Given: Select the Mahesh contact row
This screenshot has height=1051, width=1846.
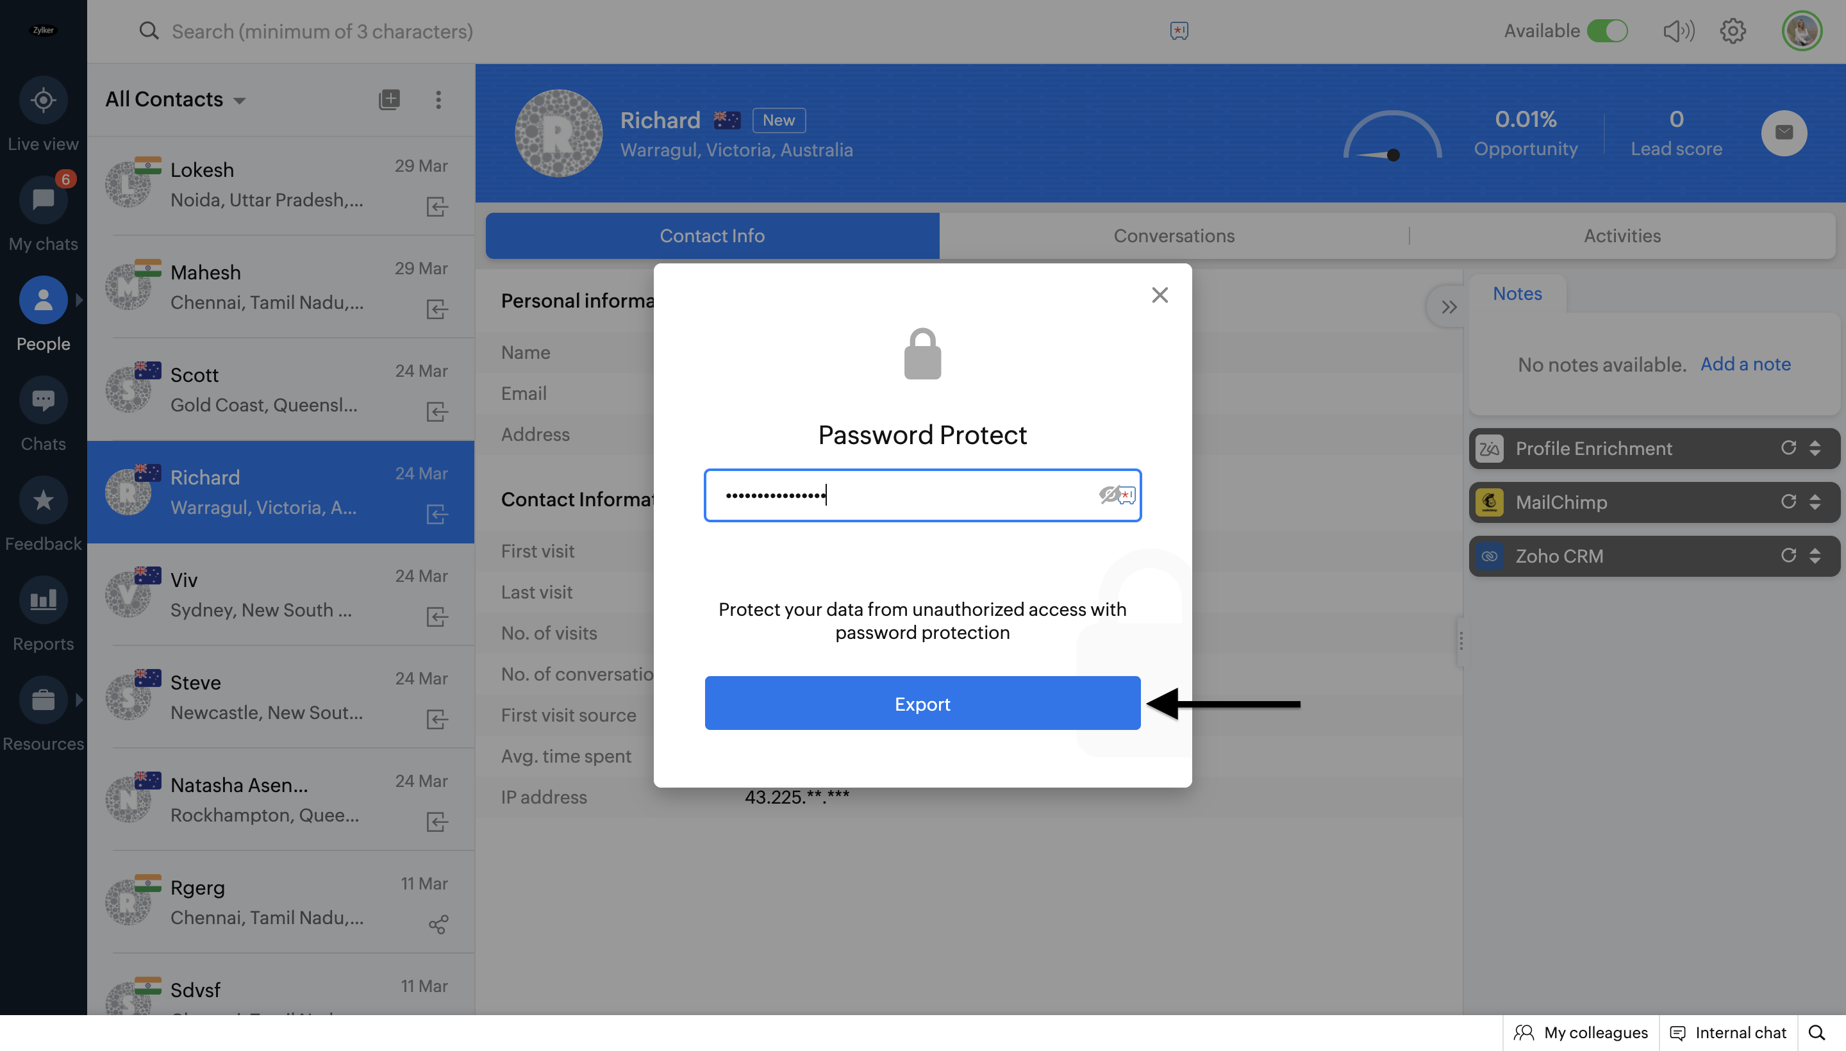Looking at the screenshot, I should (281, 288).
